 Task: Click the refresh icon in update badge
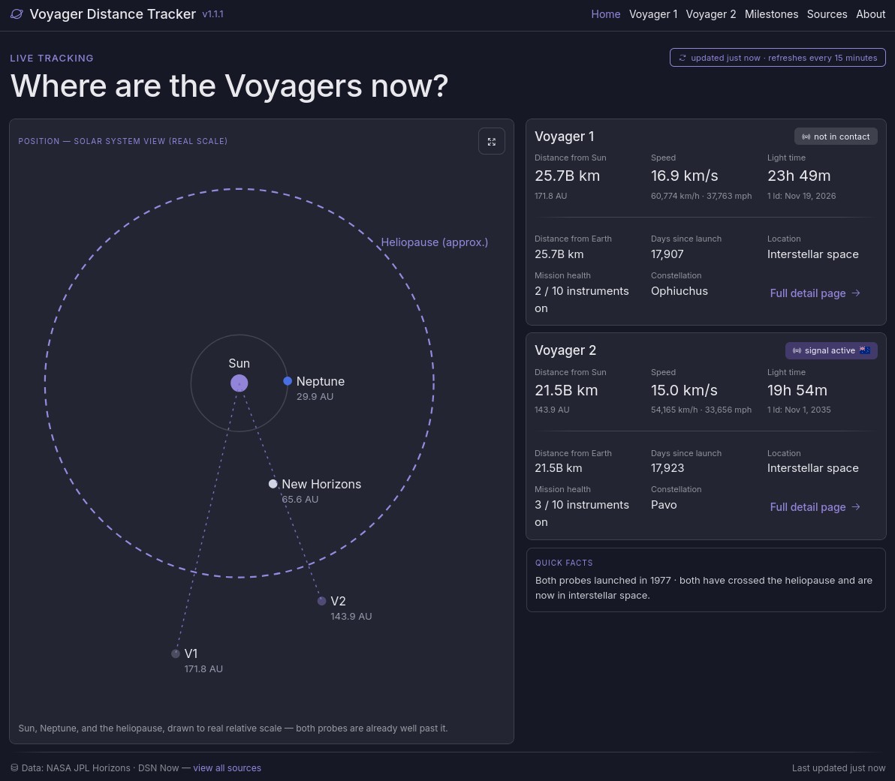pyautogui.click(x=682, y=58)
